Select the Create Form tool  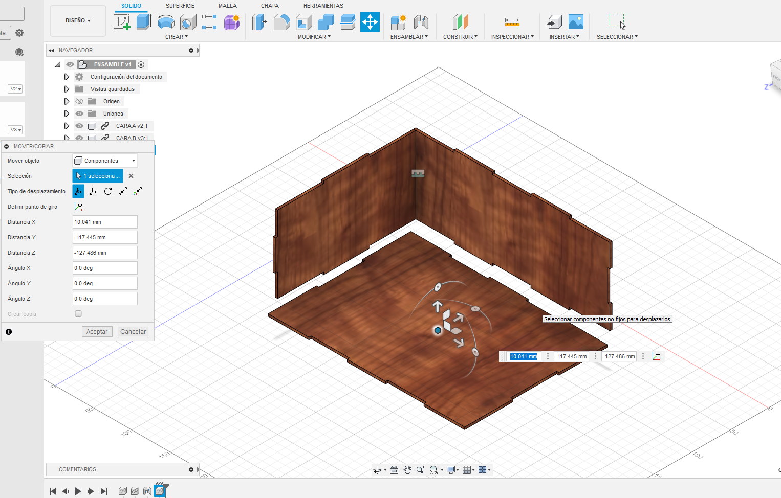[x=232, y=22]
